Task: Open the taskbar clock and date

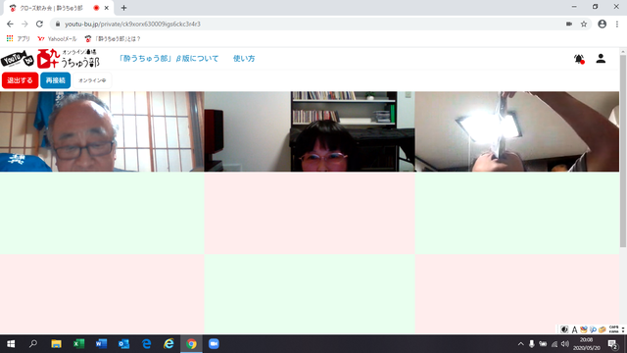Action: (587, 344)
